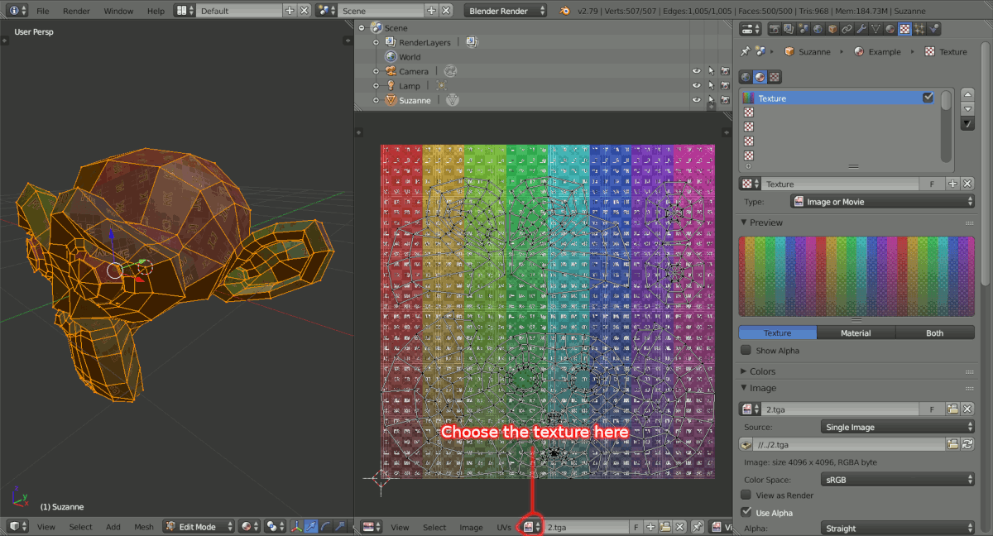This screenshot has width=993, height=536.
Task: Open the Image or Movie type dropdown
Action: [x=881, y=201]
